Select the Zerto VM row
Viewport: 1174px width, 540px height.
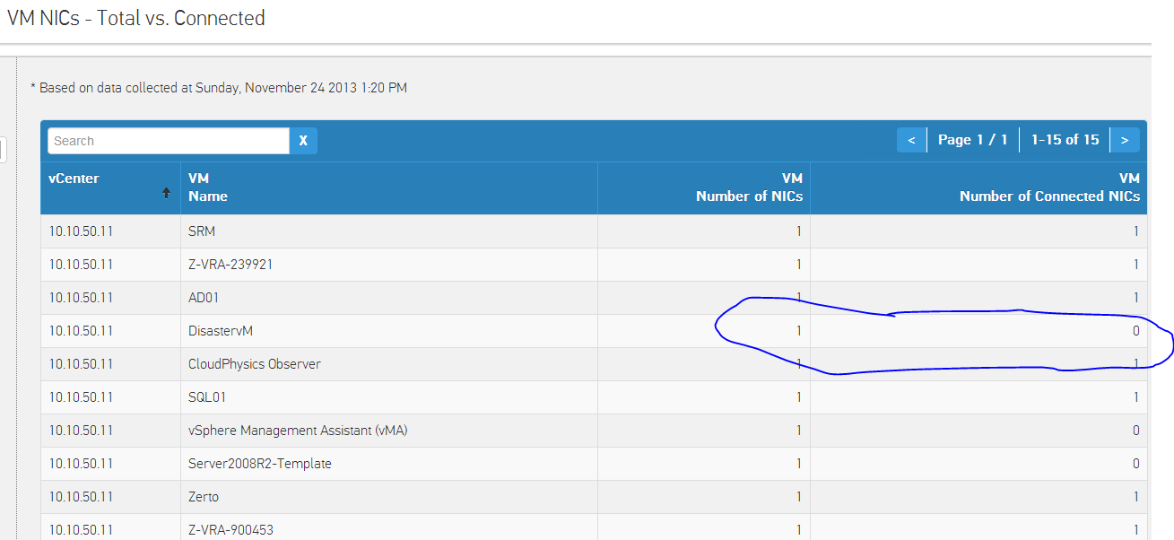click(204, 497)
